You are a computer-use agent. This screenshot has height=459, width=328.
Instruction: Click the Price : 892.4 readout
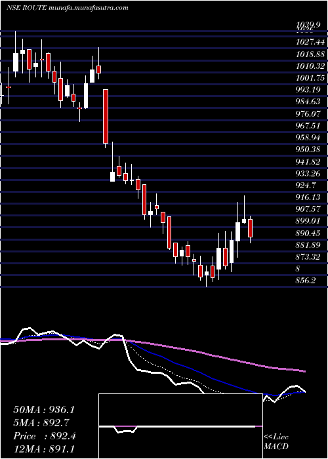45,436
